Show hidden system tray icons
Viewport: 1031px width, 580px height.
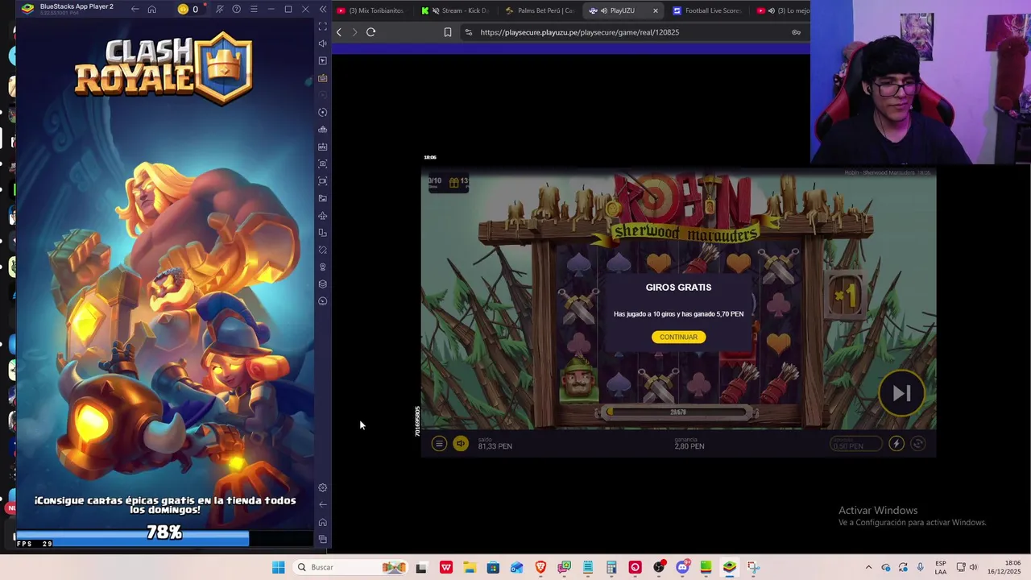[x=868, y=567]
